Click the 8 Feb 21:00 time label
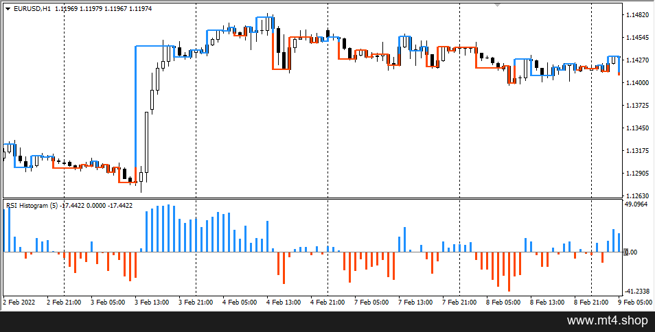655x332 pixels. pos(592,303)
